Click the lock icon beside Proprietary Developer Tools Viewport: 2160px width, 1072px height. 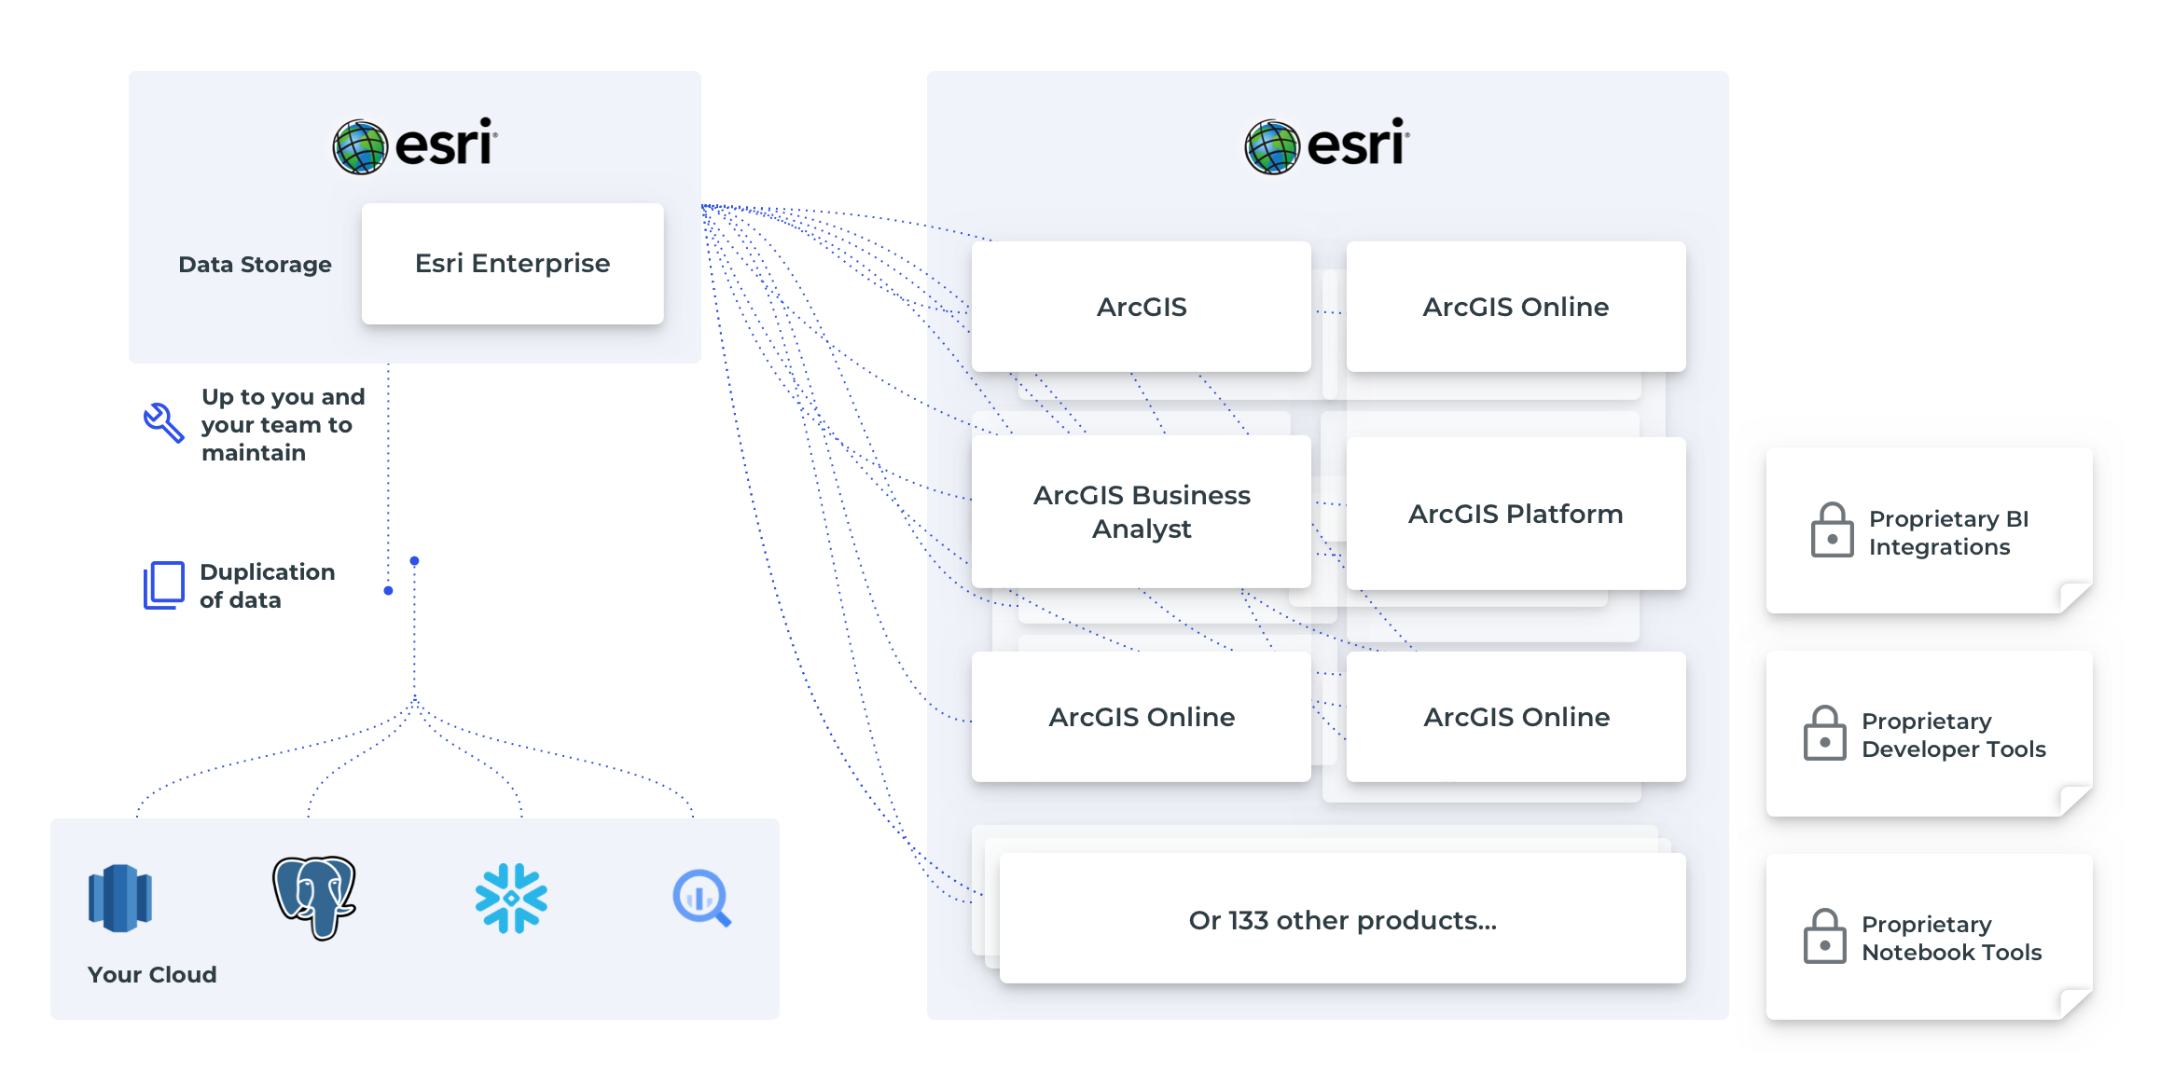tap(1824, 734)
